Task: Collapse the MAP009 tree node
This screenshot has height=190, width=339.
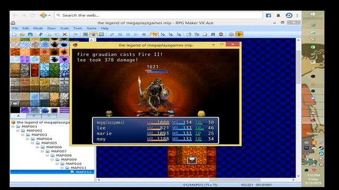Action: [x=52, y=159]
